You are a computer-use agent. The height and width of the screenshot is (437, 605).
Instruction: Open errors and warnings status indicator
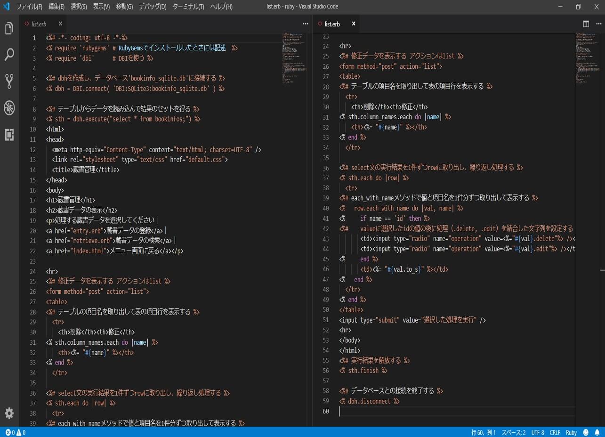(x=16, y=432)
